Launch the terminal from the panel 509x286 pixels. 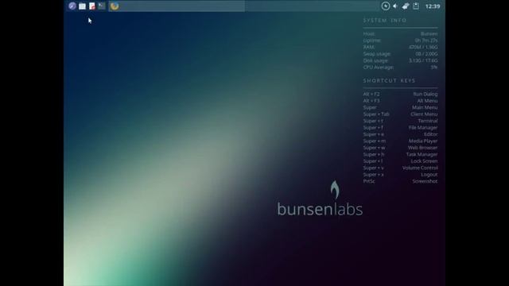click(102, 6)
